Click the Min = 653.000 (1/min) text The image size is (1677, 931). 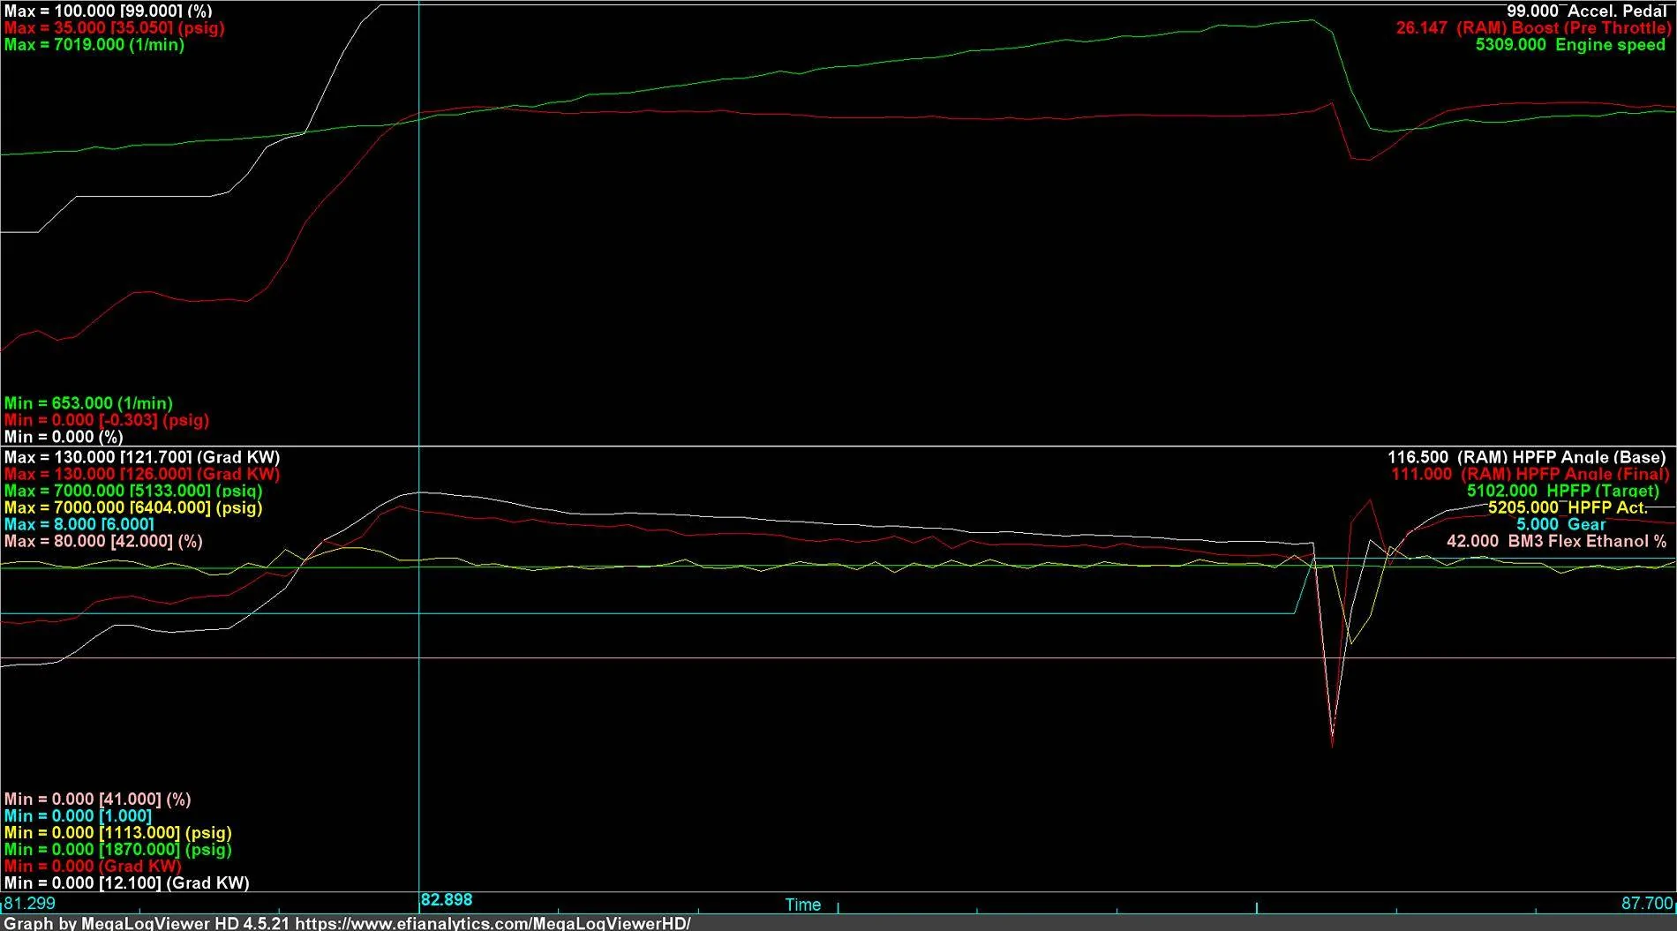click(x=88, y=404)
